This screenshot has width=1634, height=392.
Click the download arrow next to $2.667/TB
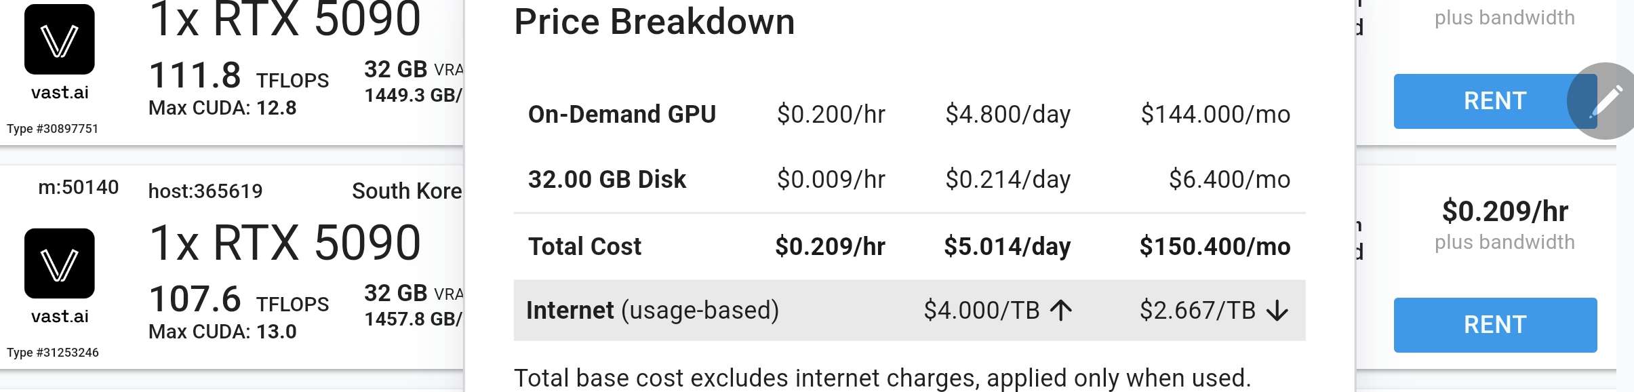(1277, 311)
